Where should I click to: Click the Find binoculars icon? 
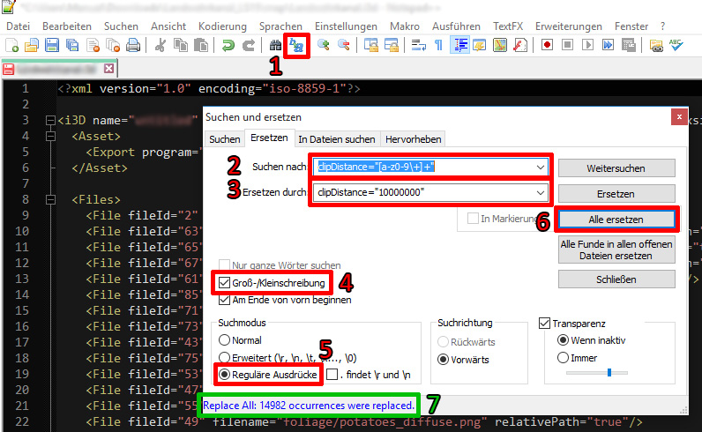[x=275, y=44]
